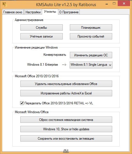132x154 pixels.
Task: Click the KMSAuto app icon in title bar
Action: click(x=5, y=4)
